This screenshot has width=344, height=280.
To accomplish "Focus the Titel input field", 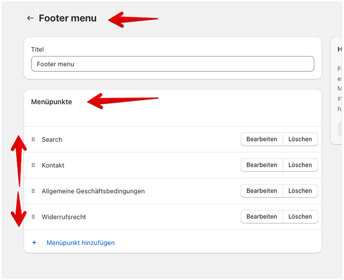I will [172, 64].
